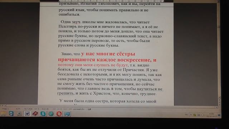The image size is (229, 129).
Task: Click the horizontal scrollbar right arrow
Action: point(216,107)
